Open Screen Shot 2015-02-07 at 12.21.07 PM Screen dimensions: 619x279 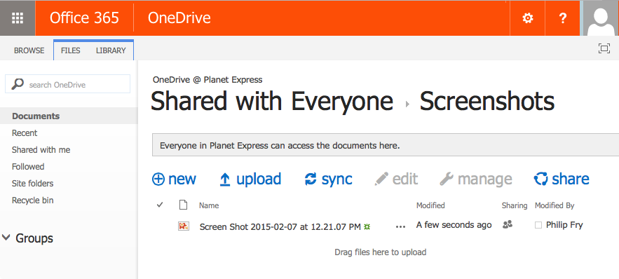[x=280, y=227]
